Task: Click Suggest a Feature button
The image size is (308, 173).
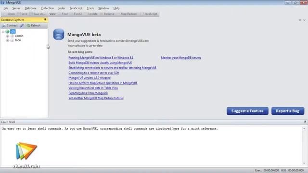Action: click(x=247, y=111)
